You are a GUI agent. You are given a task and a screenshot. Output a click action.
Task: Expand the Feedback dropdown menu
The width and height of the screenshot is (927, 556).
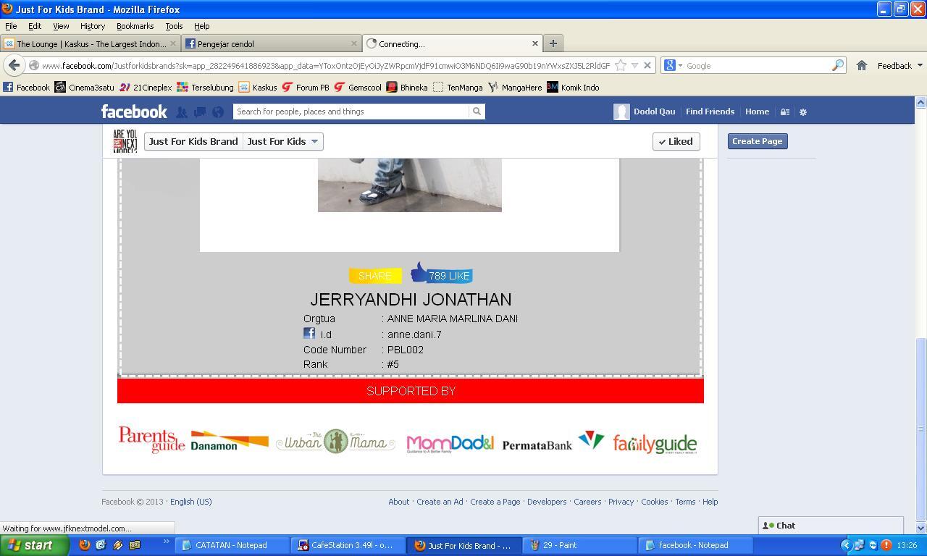899,65
